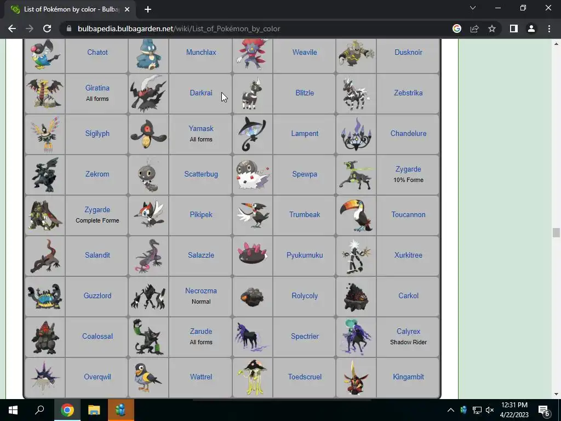Go to the Chandelure page
The height and width of the screenshot is (421, 561).
[408, 134]
